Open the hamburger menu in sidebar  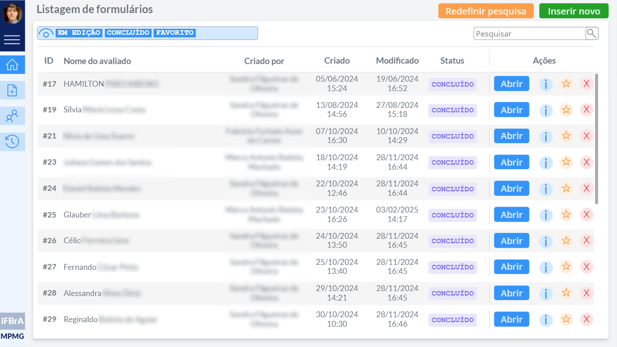coord(12,40)
